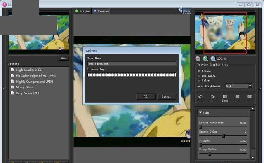Click the Reduce Artifacts slider handle
264x163 pixels.
click(x=201, y=127)
